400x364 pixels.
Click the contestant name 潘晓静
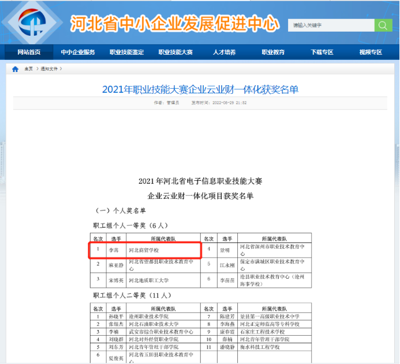227,347
